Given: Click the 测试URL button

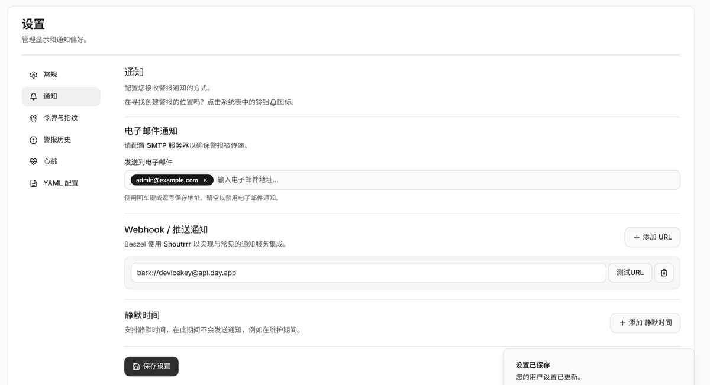Looking at the screenshot, I should point(630,273).
